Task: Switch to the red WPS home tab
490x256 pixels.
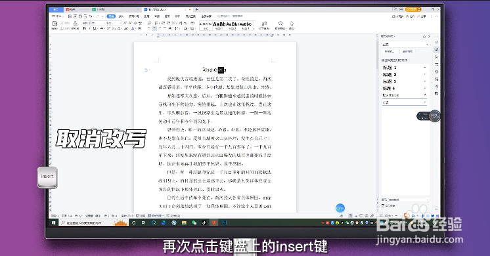Action: [78, 9]
